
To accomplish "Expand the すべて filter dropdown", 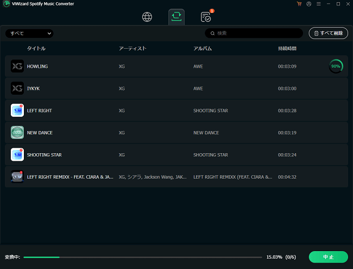I will (29, 34).
